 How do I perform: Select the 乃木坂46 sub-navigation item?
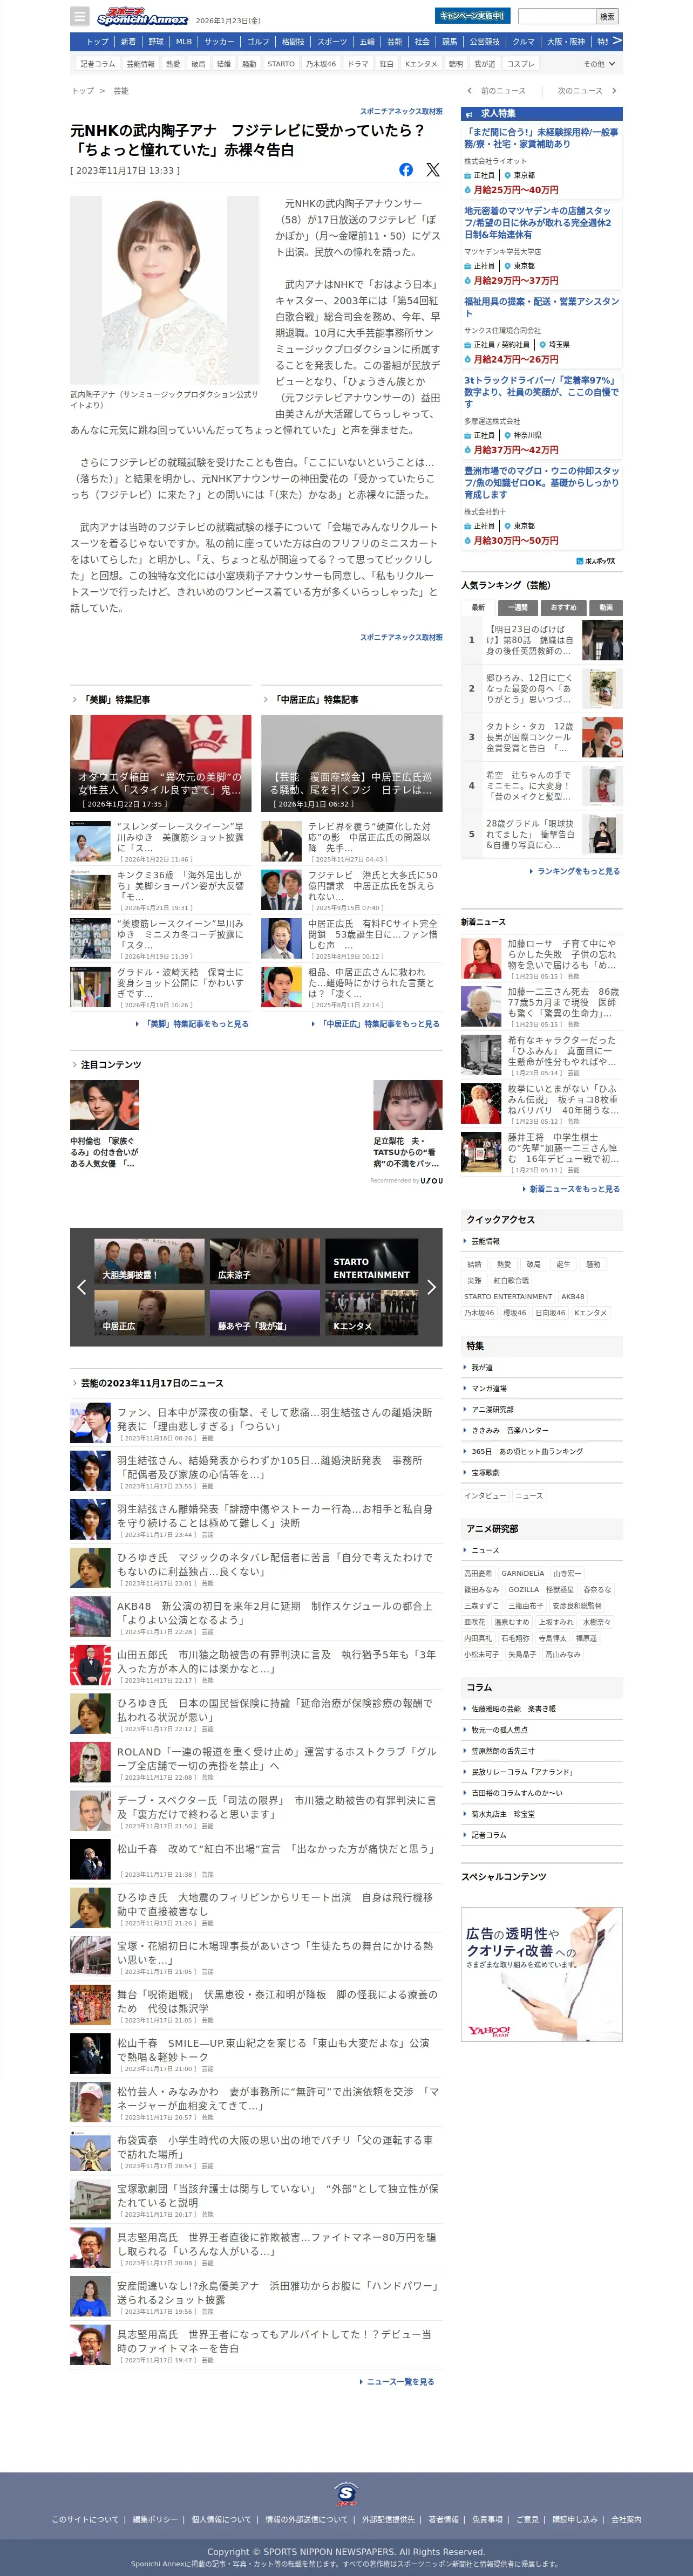coord(321,64)
